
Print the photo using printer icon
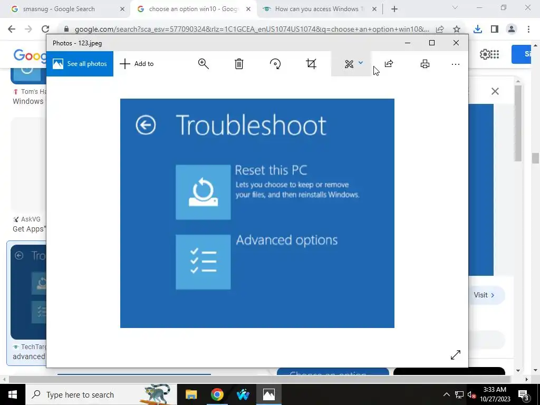tap(425, 64)
